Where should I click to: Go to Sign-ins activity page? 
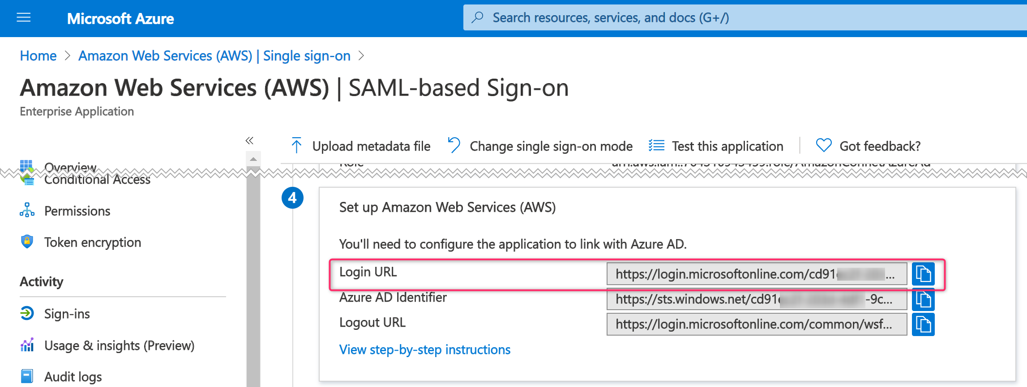[x=67, y=314]
